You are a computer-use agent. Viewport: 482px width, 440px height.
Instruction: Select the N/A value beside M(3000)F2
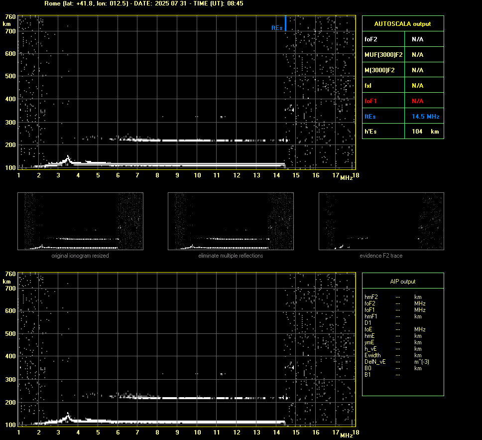pos(417,70)
